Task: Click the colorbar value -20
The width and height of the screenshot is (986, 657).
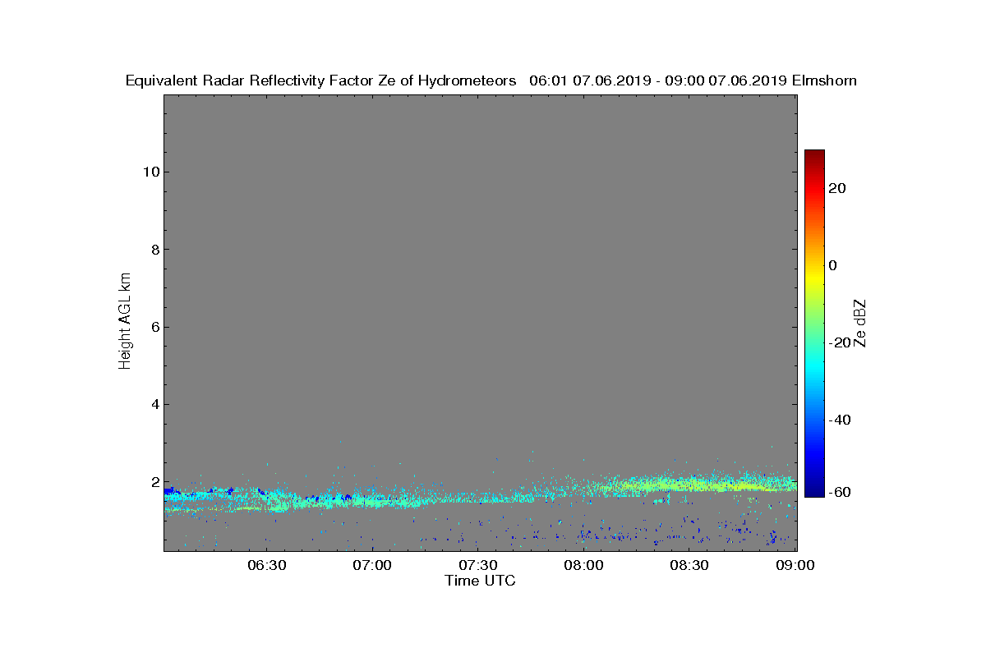Action: point(839,342)
